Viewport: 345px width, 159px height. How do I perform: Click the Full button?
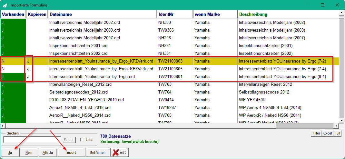click(337, 133)
